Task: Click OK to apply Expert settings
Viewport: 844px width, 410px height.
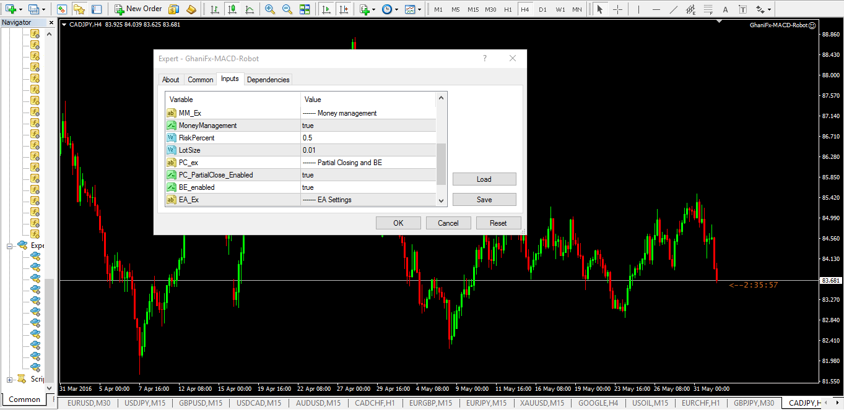Action: [398, 223]
